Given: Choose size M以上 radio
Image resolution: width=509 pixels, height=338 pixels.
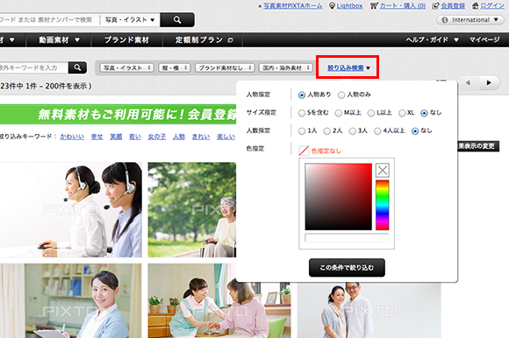Looking at the screenshot, I should (x=338, y=113).
